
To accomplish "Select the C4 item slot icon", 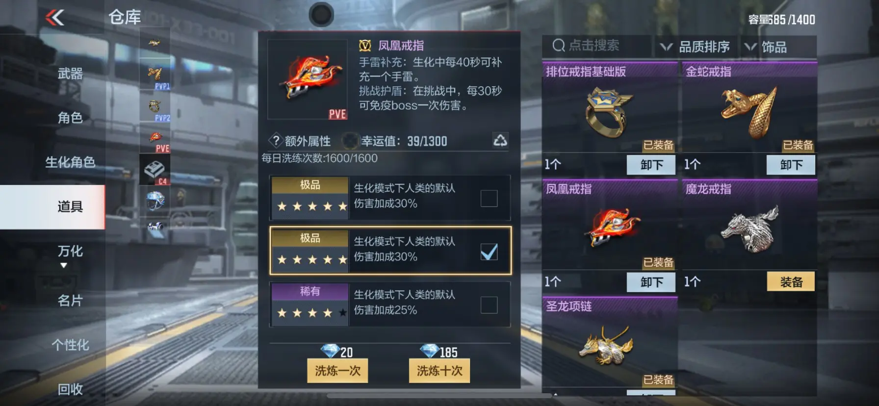I will click(x=155, y=170).
